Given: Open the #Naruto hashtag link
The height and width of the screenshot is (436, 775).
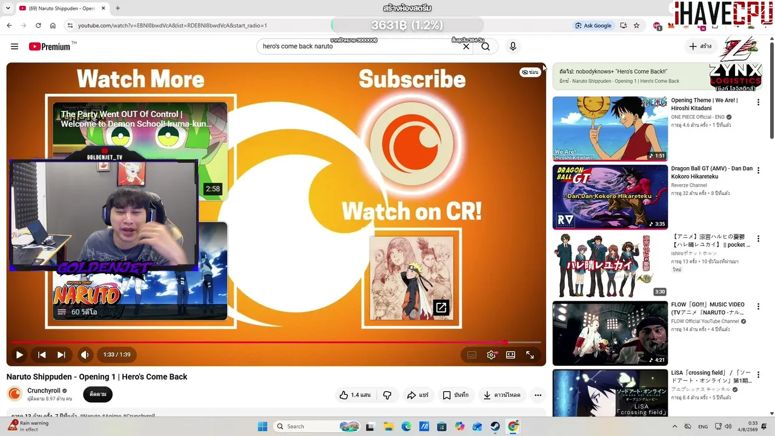Looking at the screenshot, I should 89,415.
